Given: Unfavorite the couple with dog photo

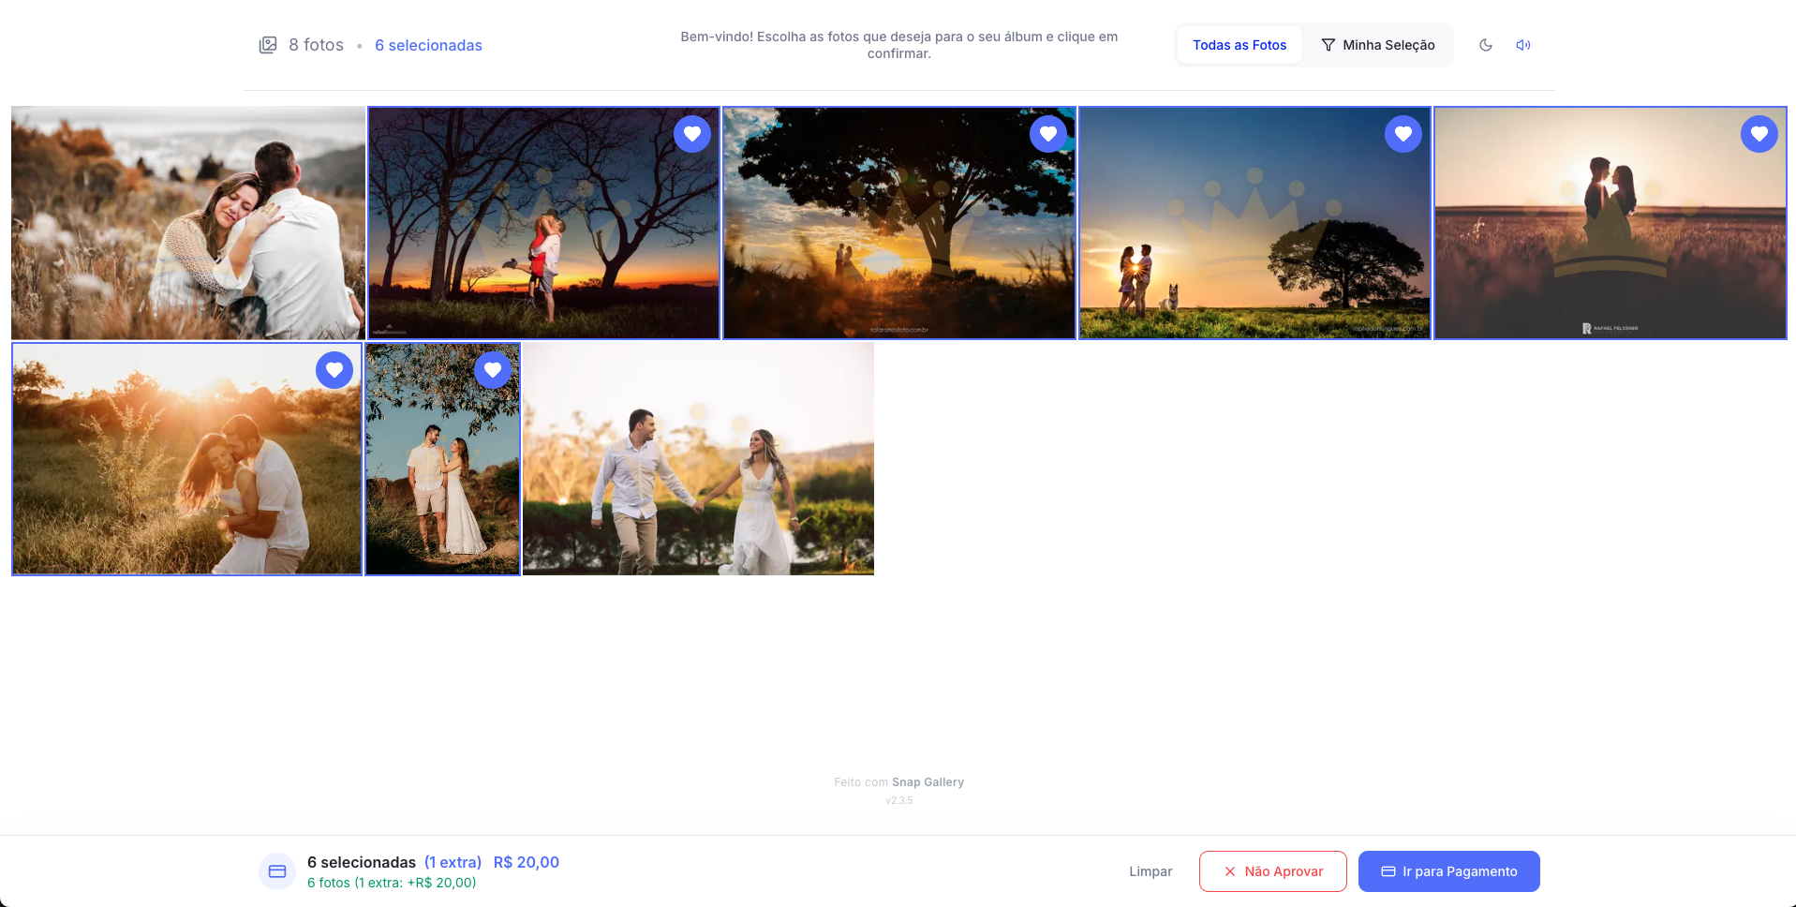Looking at the screenshot, I should pyautogui.click(x=1403, y=134).
